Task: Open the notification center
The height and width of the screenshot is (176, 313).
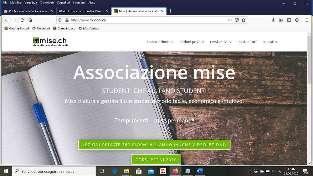Action: click(x=305, y=171)
